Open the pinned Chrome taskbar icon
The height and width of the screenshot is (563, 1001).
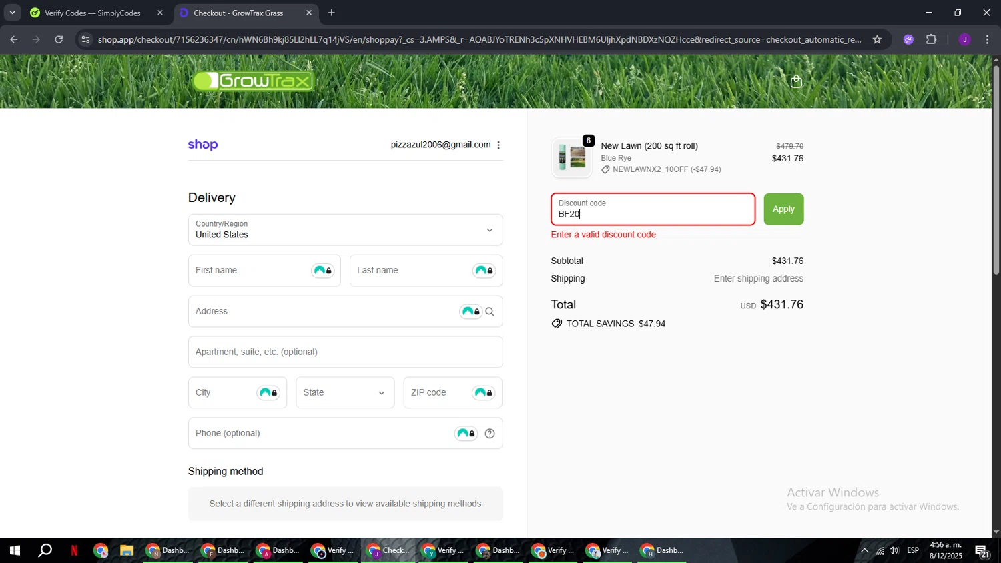[101, 551]
